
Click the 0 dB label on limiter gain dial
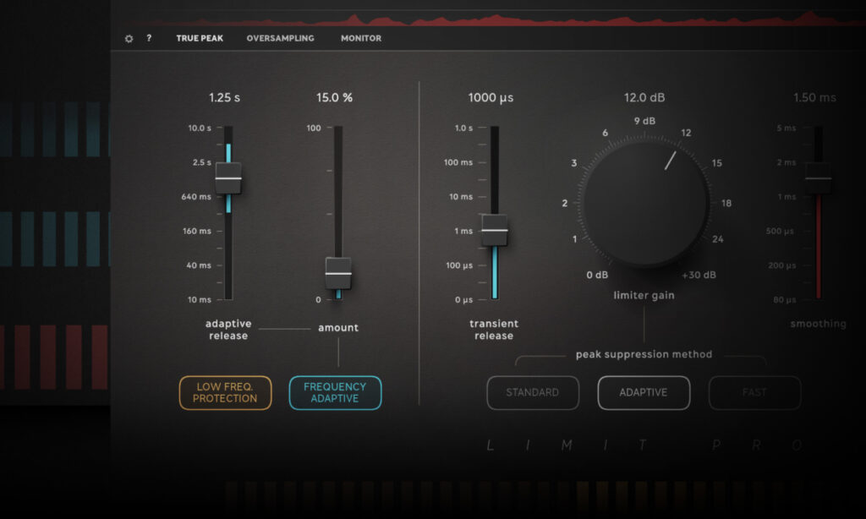click(597, 275)
